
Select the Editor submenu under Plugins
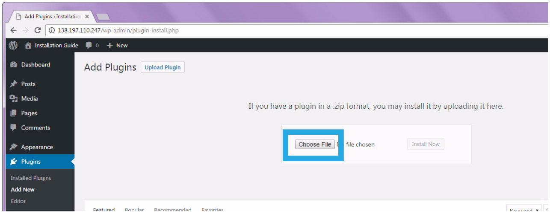[18, 201]
